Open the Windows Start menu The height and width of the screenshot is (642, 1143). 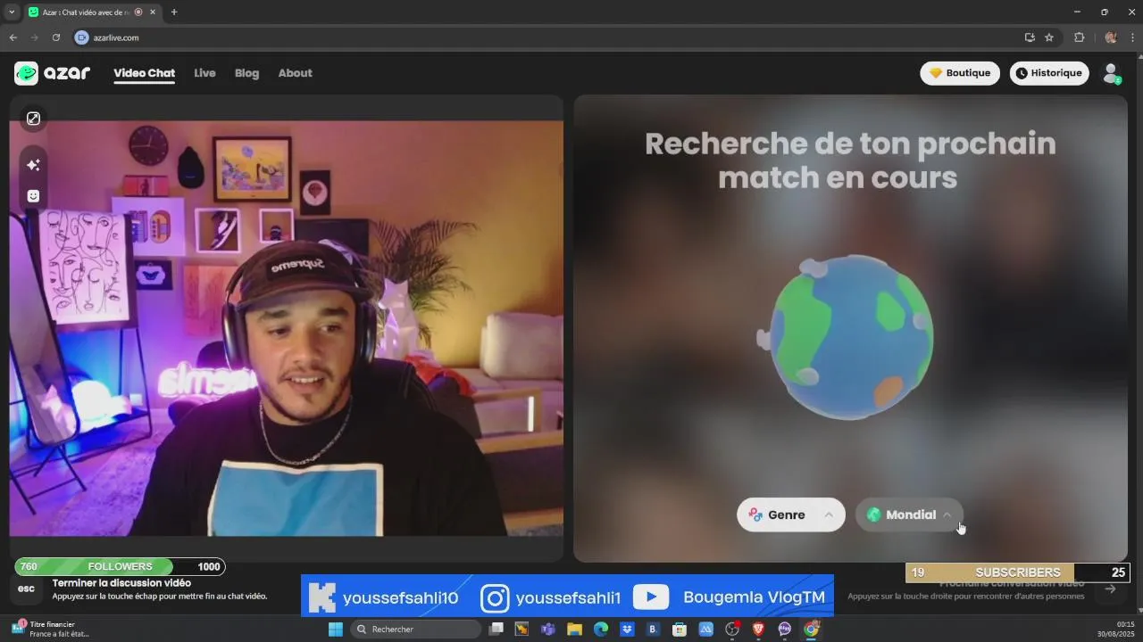click(336, 630)
